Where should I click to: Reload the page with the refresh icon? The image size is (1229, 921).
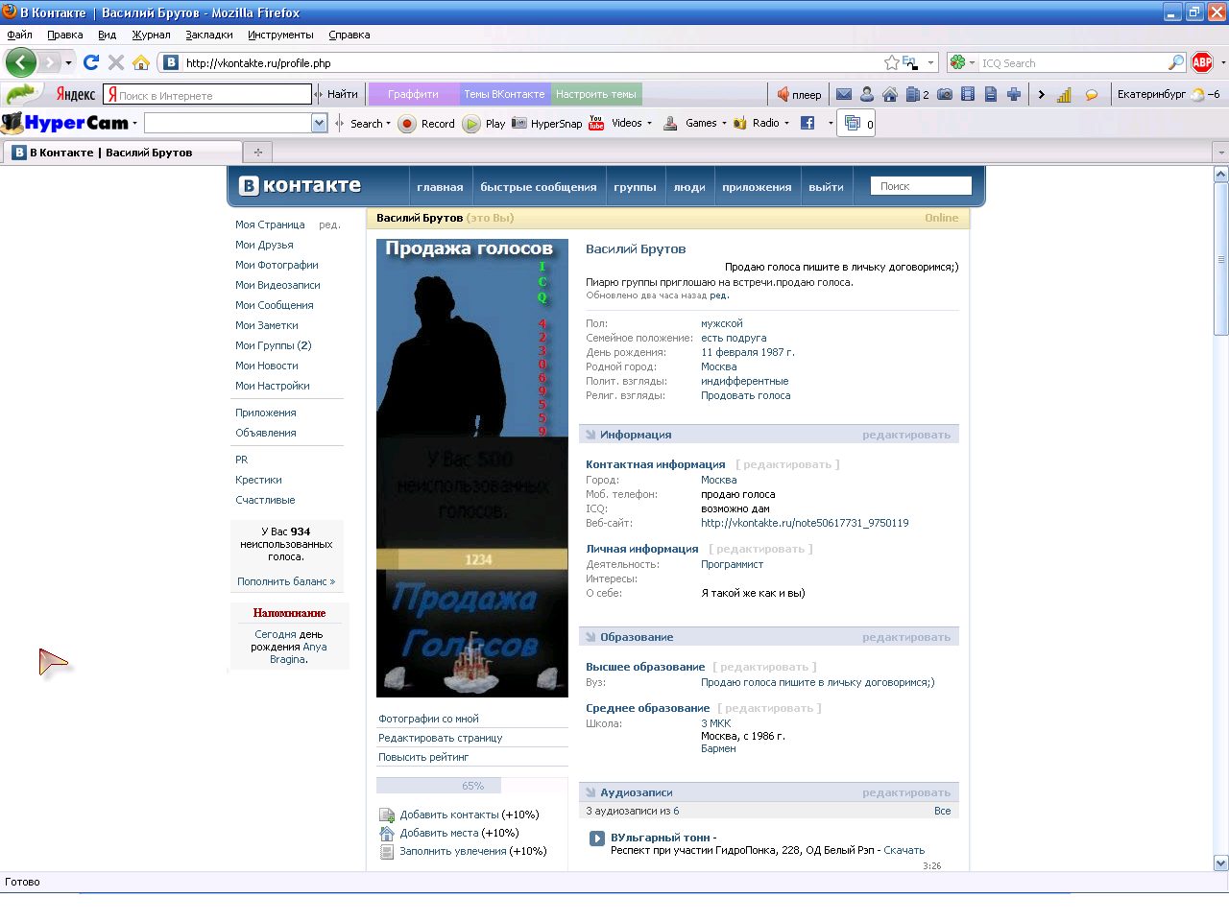(x=91, y=62)
